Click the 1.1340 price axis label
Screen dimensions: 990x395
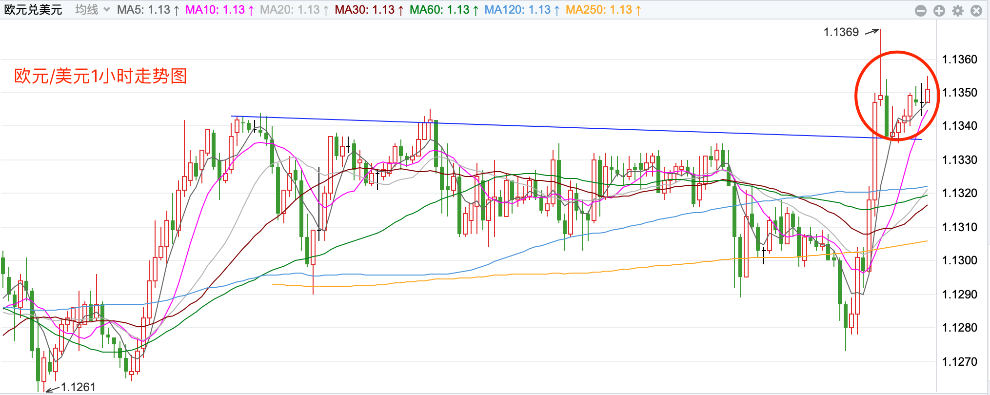[x=960, y=126]
